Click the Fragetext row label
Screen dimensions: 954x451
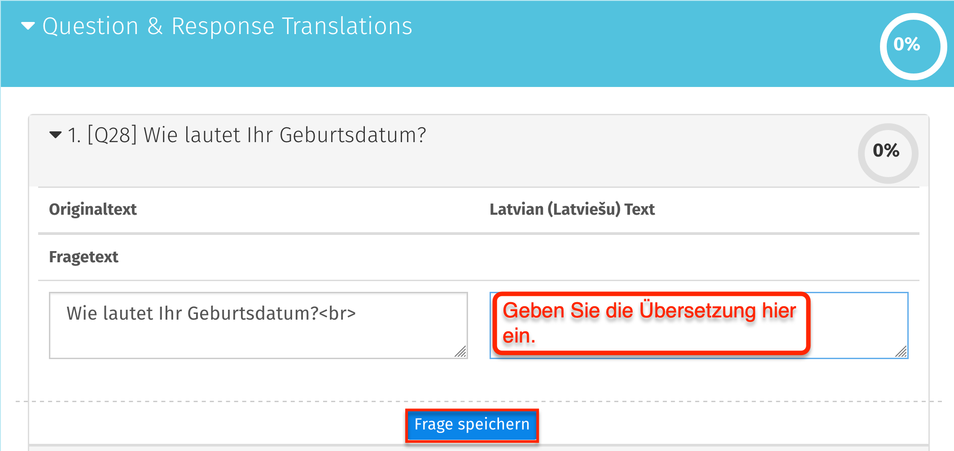(83, 257)
